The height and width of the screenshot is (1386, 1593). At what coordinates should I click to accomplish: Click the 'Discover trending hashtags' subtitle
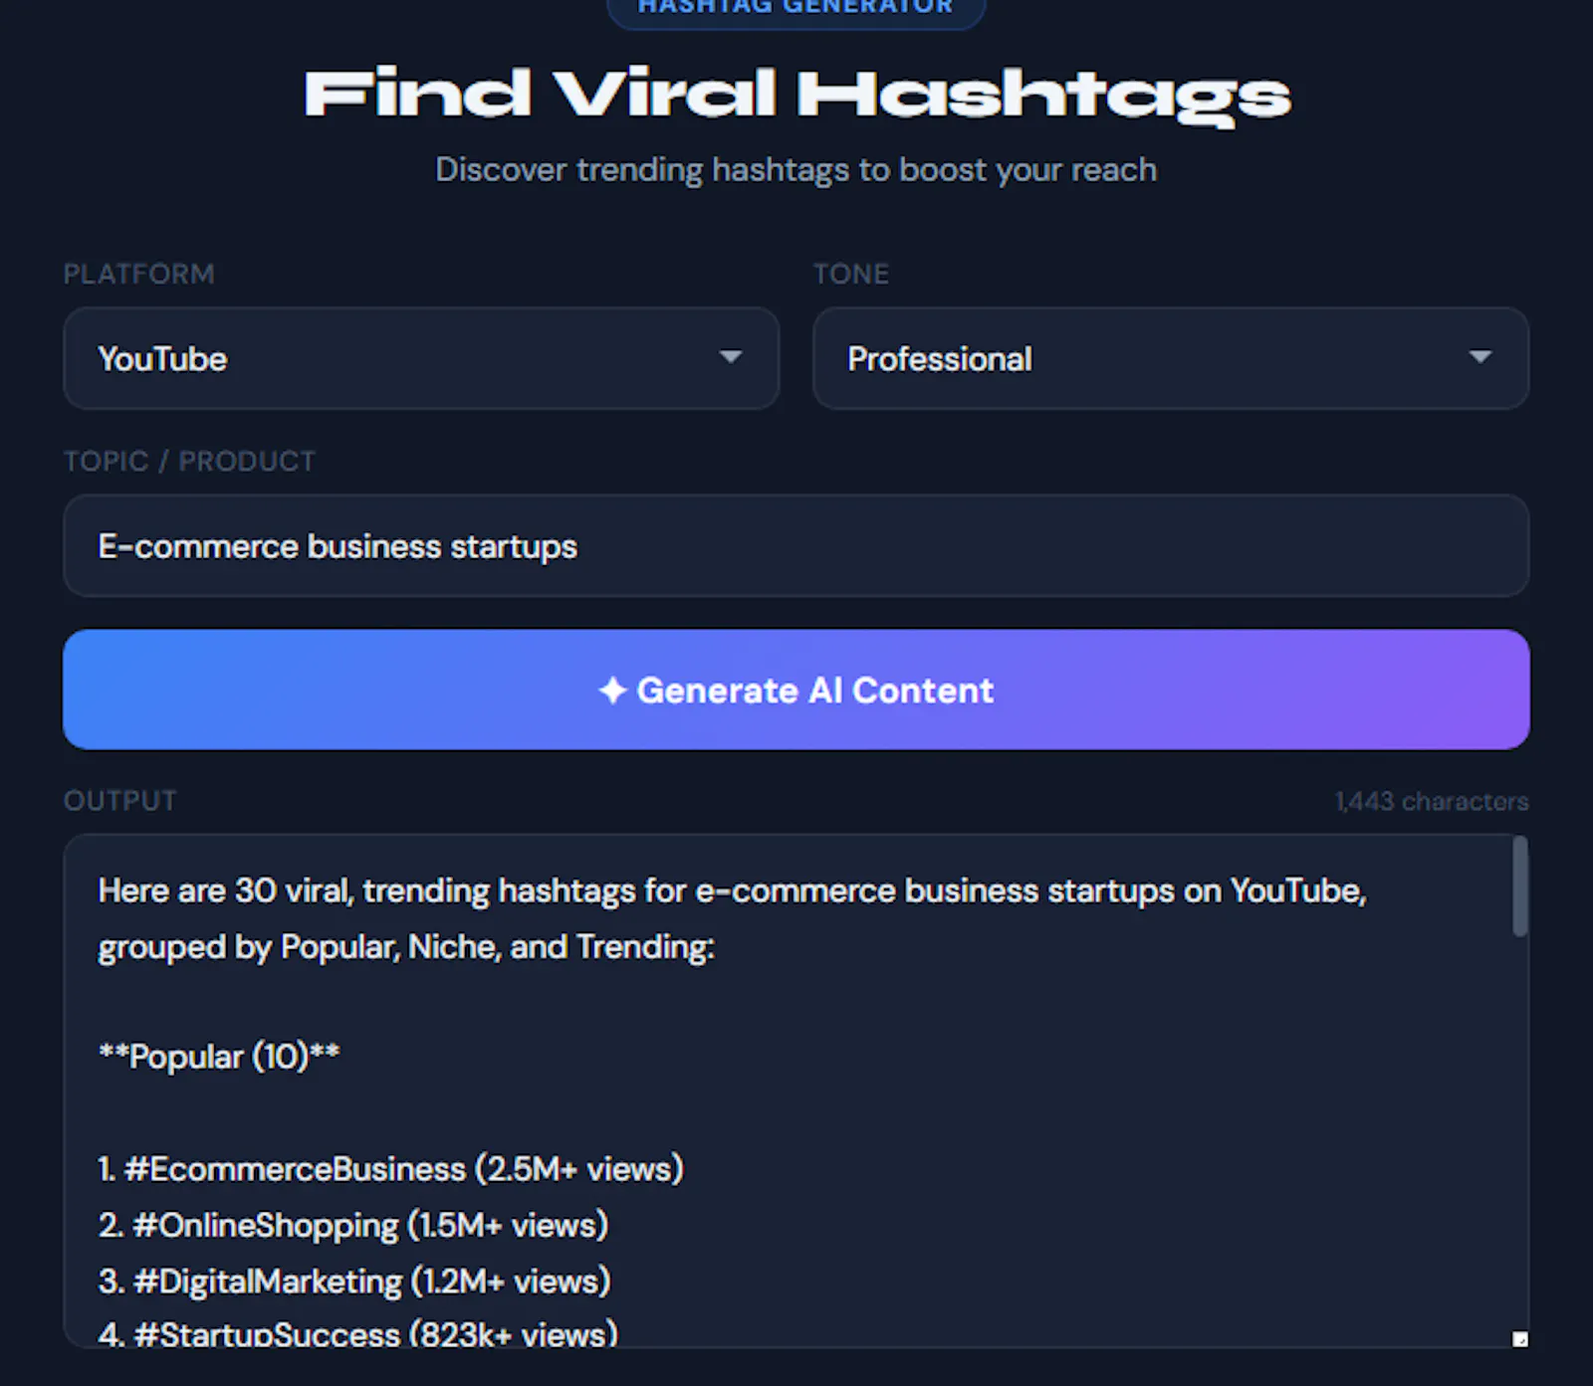coord(796,170)
